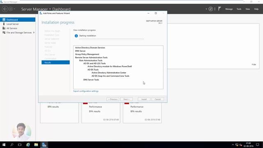
Task: Click DNS Server in the list
Action: pyautogui.click(x=80, y=51)
